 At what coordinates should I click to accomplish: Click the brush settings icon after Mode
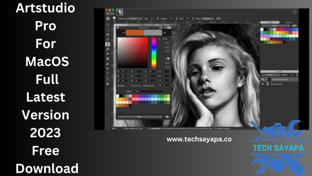click(x=218, y=19)
